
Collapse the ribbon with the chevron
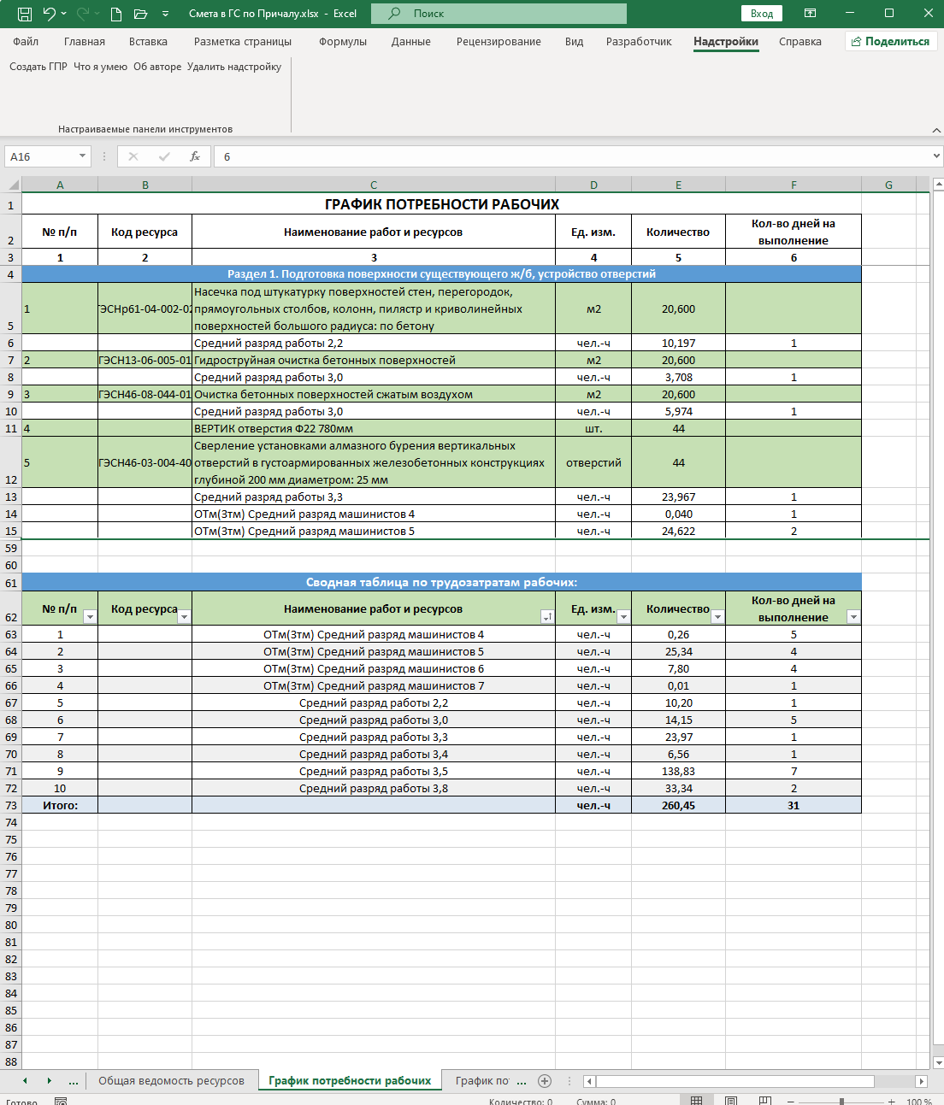[936, 130]
